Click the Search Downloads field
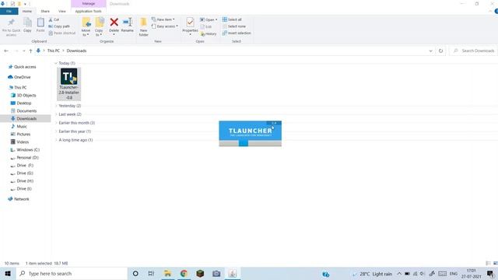 point(474,51)
